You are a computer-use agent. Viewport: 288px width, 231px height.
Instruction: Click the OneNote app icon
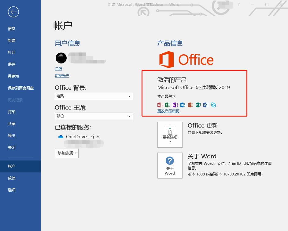pyautogui.click(x=175, y=105)
